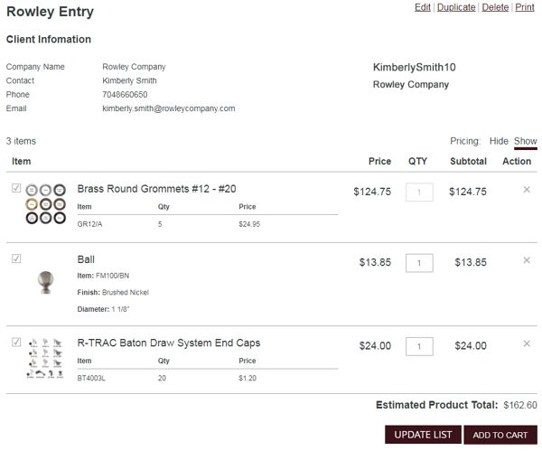Open the Ball product title link
Image resolution: width=542 pixels, height=451 pixels.
[86, 259]
